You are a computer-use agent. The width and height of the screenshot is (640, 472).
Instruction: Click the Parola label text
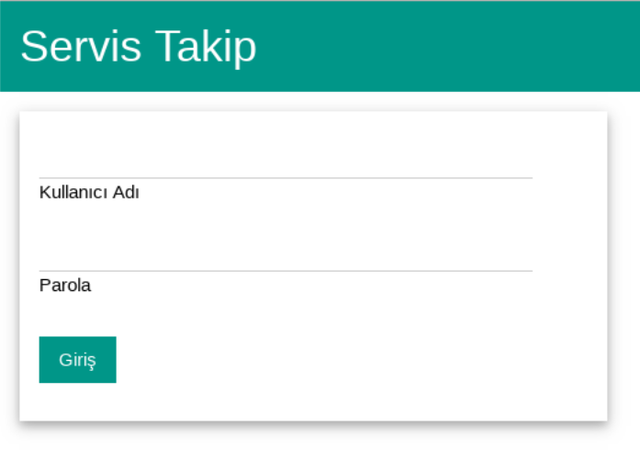click(65, 285)
